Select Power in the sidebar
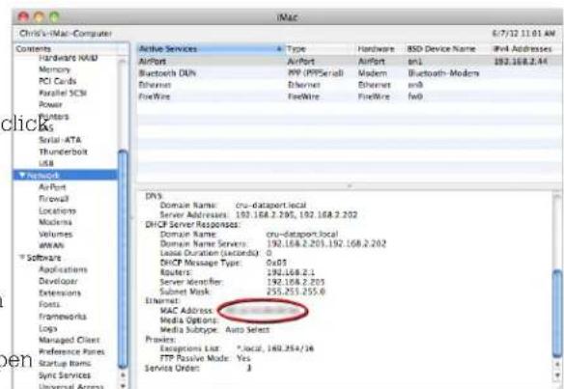564x389 pixels. 50,104
